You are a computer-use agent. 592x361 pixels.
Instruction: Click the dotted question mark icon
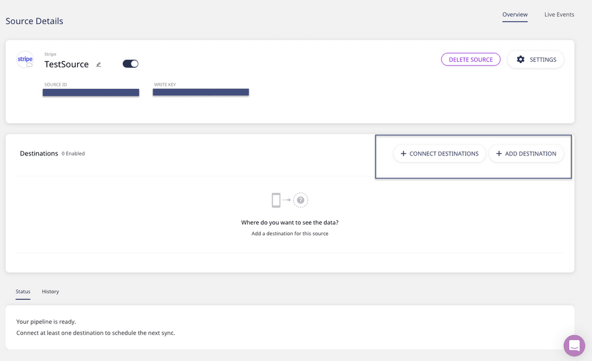click(300, 200)
